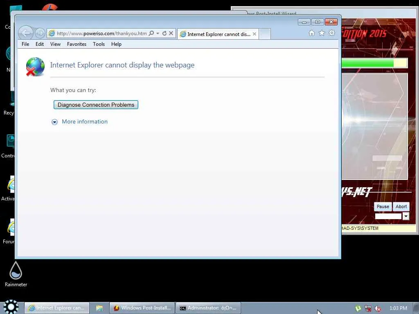Pause the Post-Install Wizard
Viewport: 419px width, 314px height.
point(383,206)
